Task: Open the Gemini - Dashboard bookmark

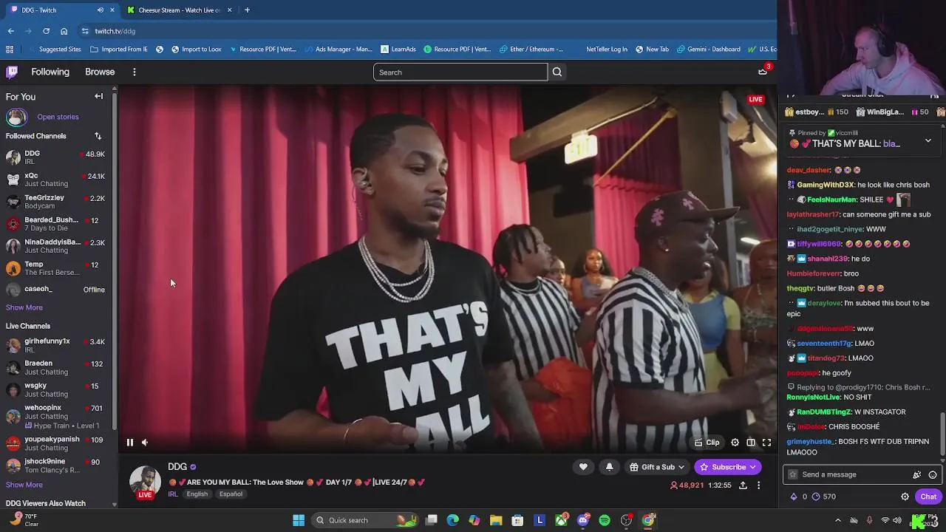Action: (708, 50)
